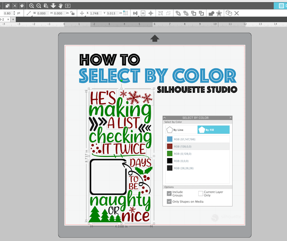Collapse the Select by Color panel
This screenshot has width=287, height=241.
(165, 117)
